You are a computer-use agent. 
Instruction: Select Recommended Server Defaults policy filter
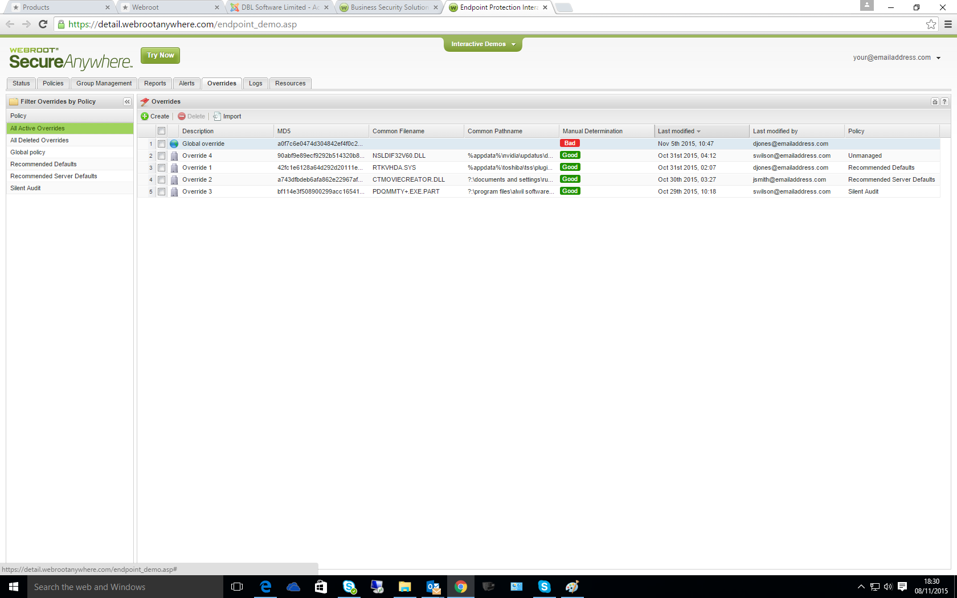[x=69, y=176]
